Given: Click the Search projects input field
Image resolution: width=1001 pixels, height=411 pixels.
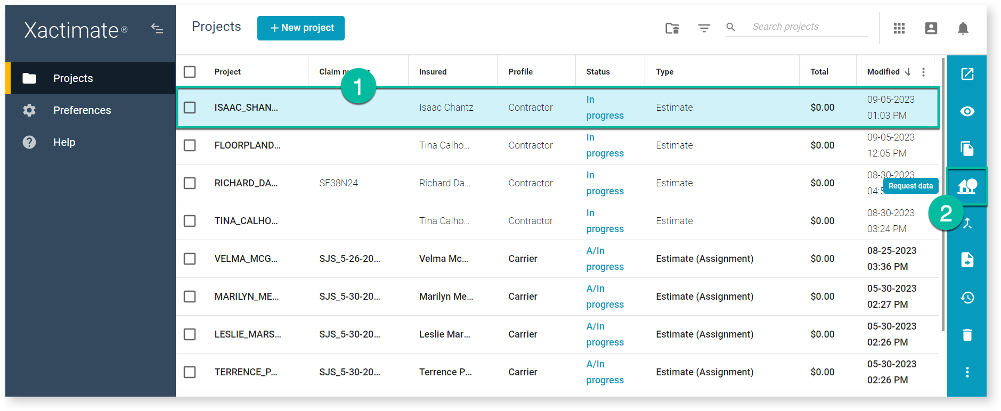Looking at the screenshot, I should coord(808,27).
